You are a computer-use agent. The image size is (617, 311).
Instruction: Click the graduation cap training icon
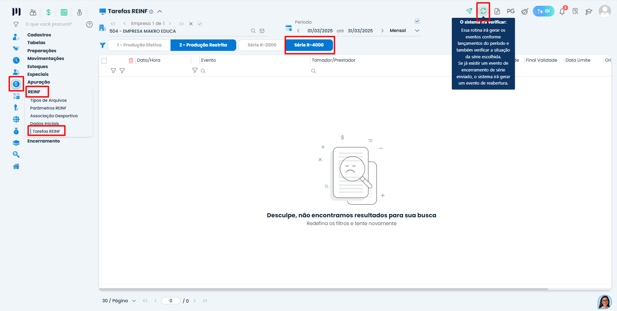click(589, 11)
